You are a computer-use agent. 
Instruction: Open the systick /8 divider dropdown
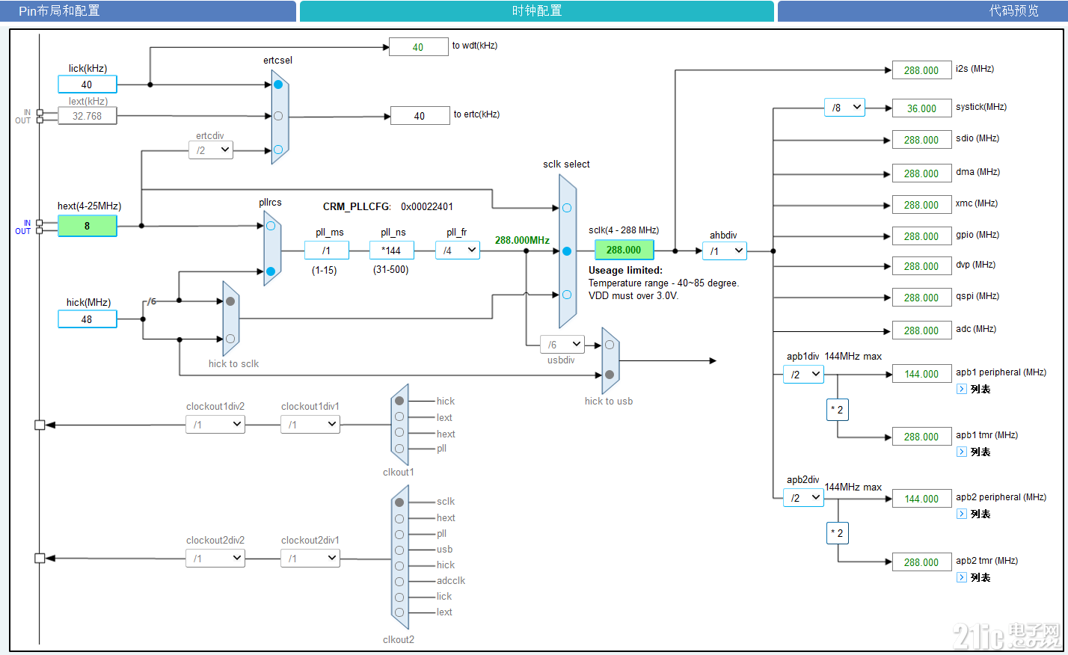coord(844,108)
